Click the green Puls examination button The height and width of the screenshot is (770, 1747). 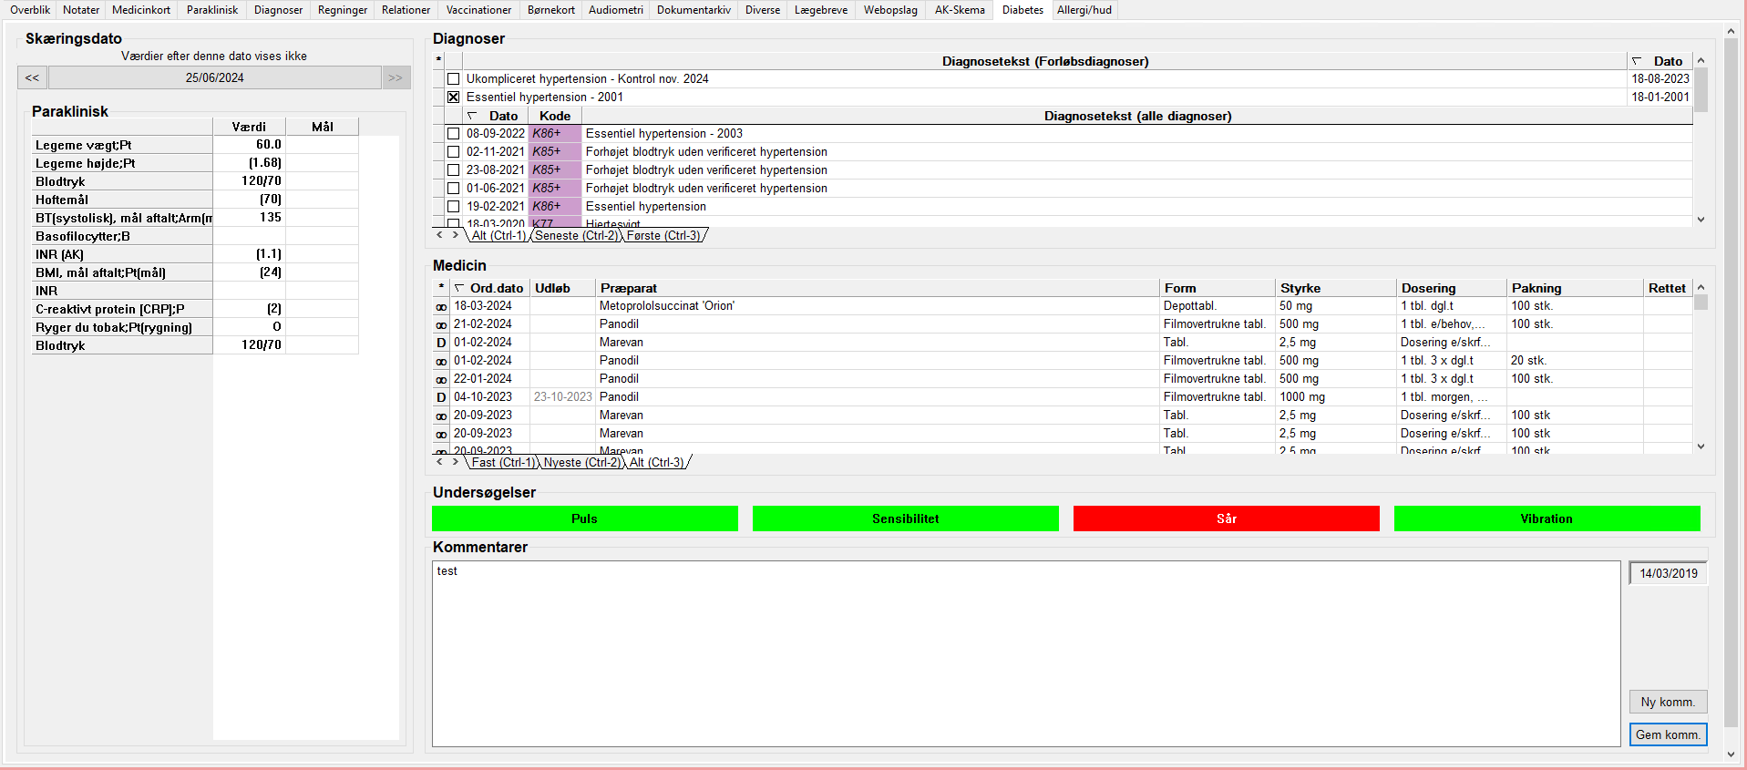tap(584, 518)
